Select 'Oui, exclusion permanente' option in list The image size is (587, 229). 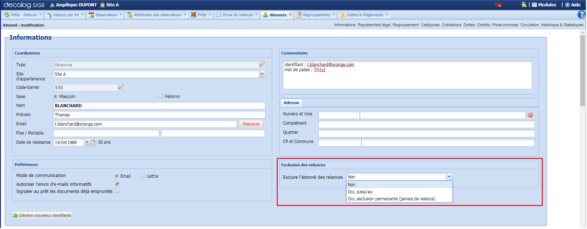(x=391, y=199)
